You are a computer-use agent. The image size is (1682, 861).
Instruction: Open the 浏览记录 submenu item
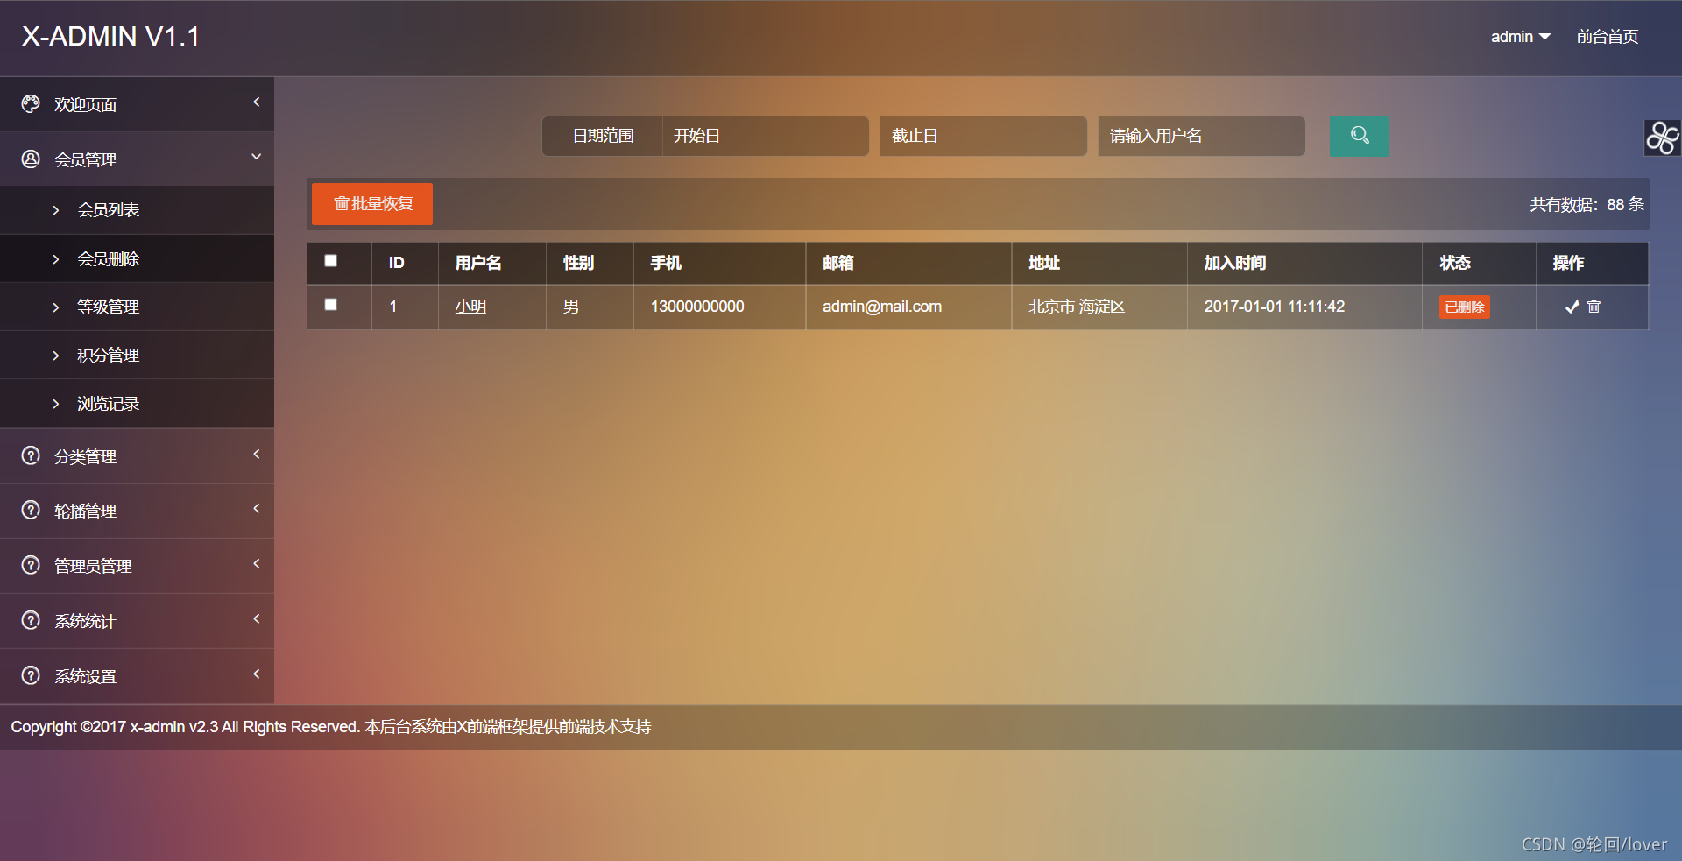(x=137, y=404)
